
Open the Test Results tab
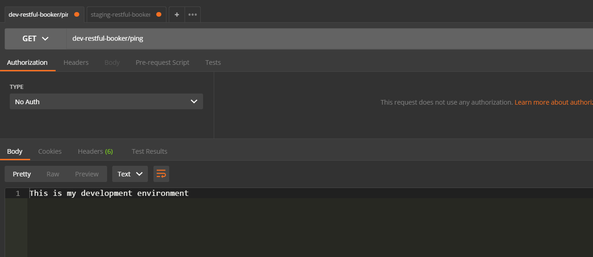click(149, 151)
